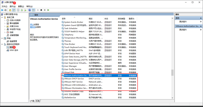Screen dimensions: 203x107
Task: Open the 帮助(H) menu
Action: click(29, 6)
